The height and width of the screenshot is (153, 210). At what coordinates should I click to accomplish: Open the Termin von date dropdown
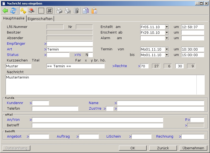(x=167, y=49)
